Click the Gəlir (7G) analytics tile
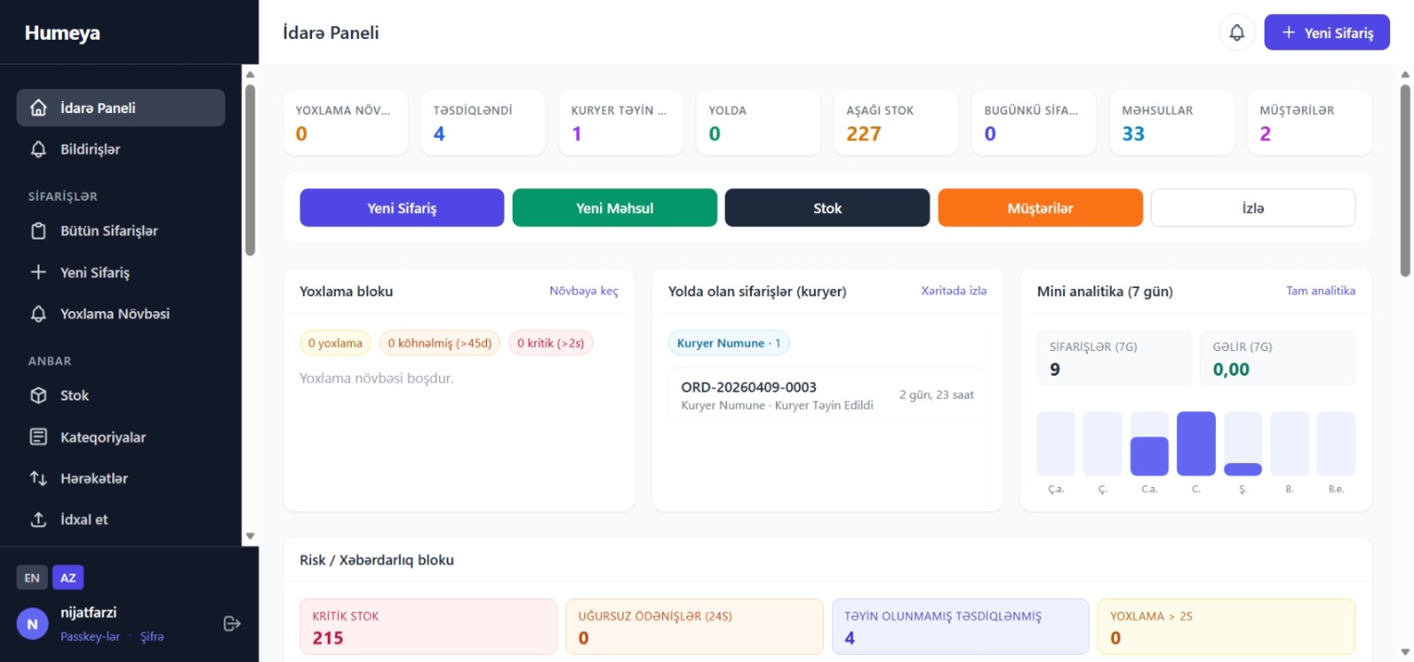 [1277, 358]
